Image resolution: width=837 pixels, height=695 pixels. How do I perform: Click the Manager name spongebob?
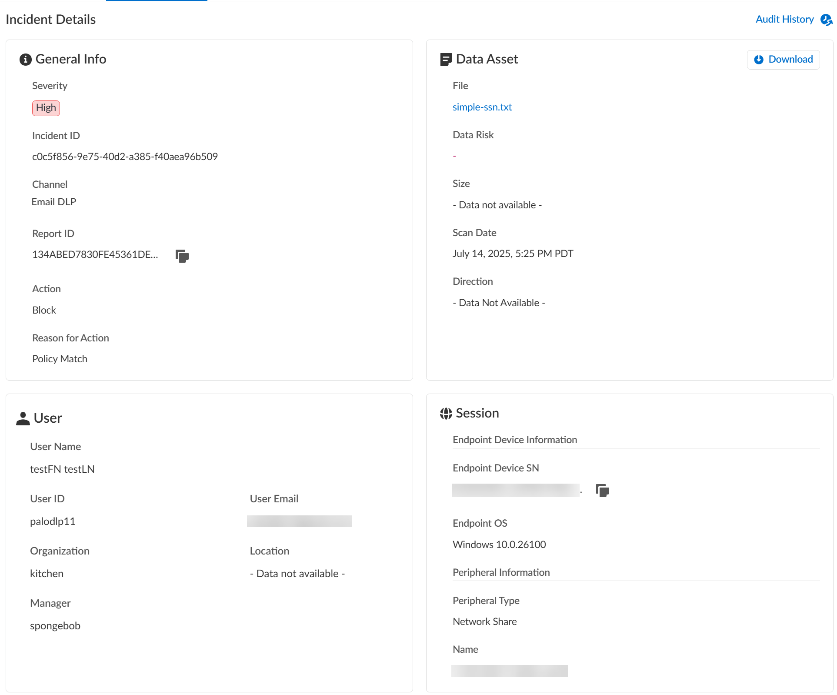tap(55, 626)
